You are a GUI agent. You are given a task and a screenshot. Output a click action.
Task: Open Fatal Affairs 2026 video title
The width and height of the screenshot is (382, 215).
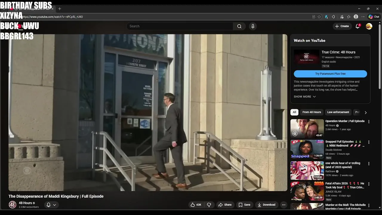click(x=345, y=185)
